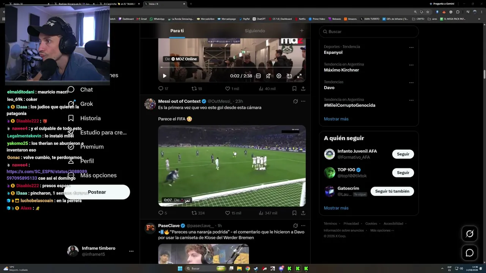The image size is (486, 273).
Task: View analytics of Messi out of Context post
Action: click(268, 213)
